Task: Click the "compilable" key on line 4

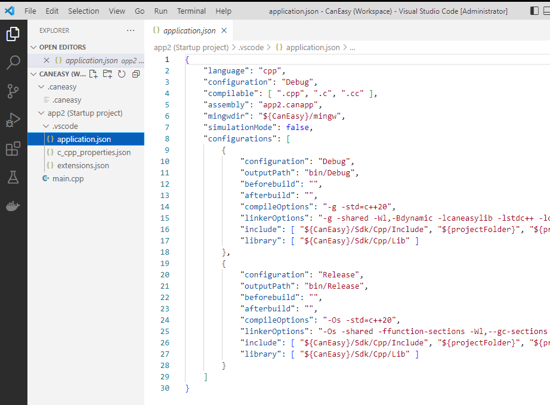Action: point(231,93)
